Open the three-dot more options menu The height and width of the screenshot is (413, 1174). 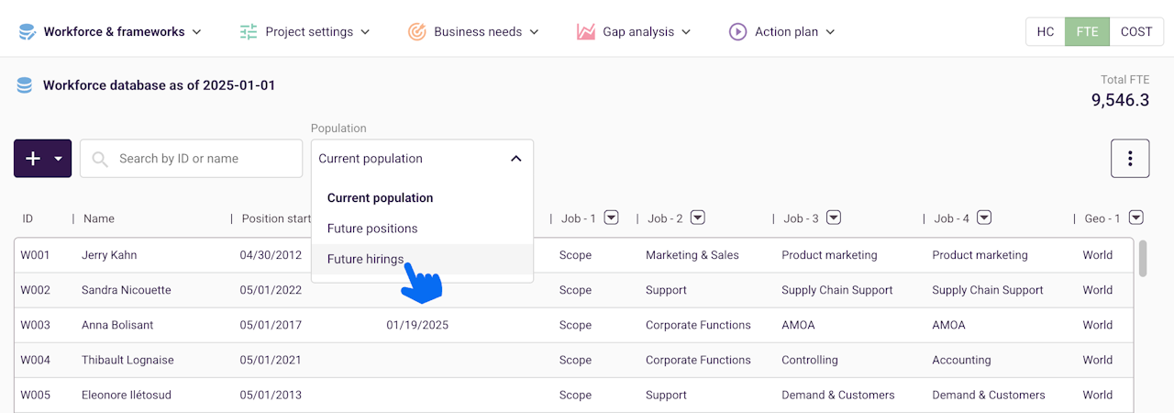tap(1130, 159)
